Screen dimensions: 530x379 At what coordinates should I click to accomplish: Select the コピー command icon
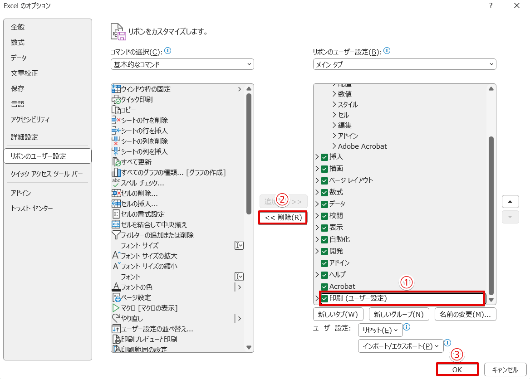114,109
